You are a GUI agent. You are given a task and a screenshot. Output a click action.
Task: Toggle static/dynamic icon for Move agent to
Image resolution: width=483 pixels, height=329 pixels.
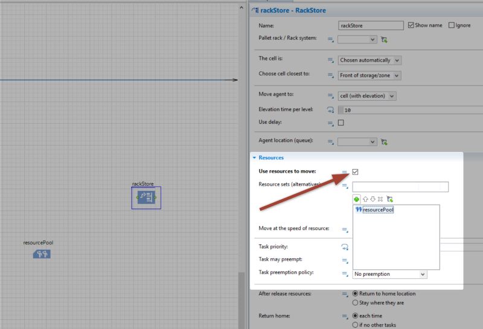pyautogui.click(x=330, y=96)
